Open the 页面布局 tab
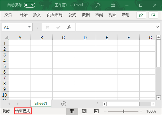Image resolution: width=162 pixels, height=115 pixels. (54, 15)
